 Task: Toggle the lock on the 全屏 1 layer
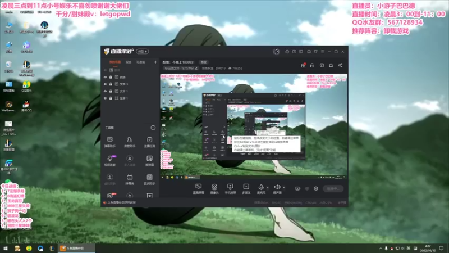[x=111, y=98]
